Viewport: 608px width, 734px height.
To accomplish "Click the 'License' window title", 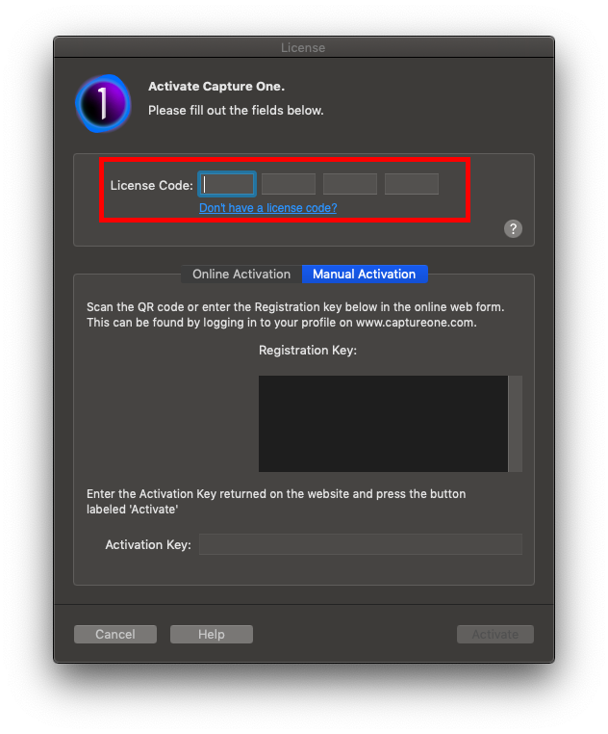I will pos(303,48).
